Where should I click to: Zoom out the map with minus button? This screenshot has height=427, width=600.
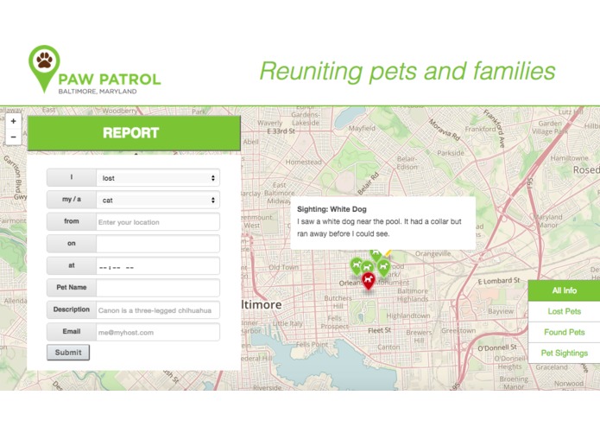(x=14, y=137)
